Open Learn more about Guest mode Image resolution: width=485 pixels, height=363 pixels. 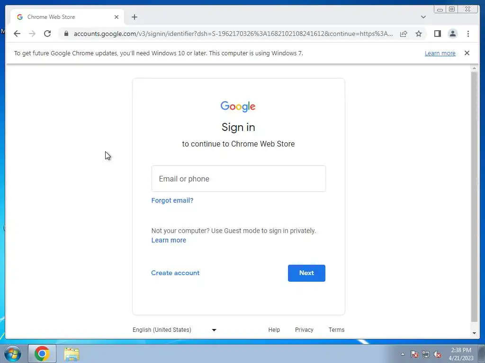169,240
